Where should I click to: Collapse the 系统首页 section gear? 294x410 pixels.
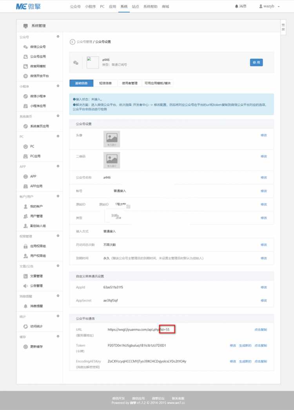point(58,116)
